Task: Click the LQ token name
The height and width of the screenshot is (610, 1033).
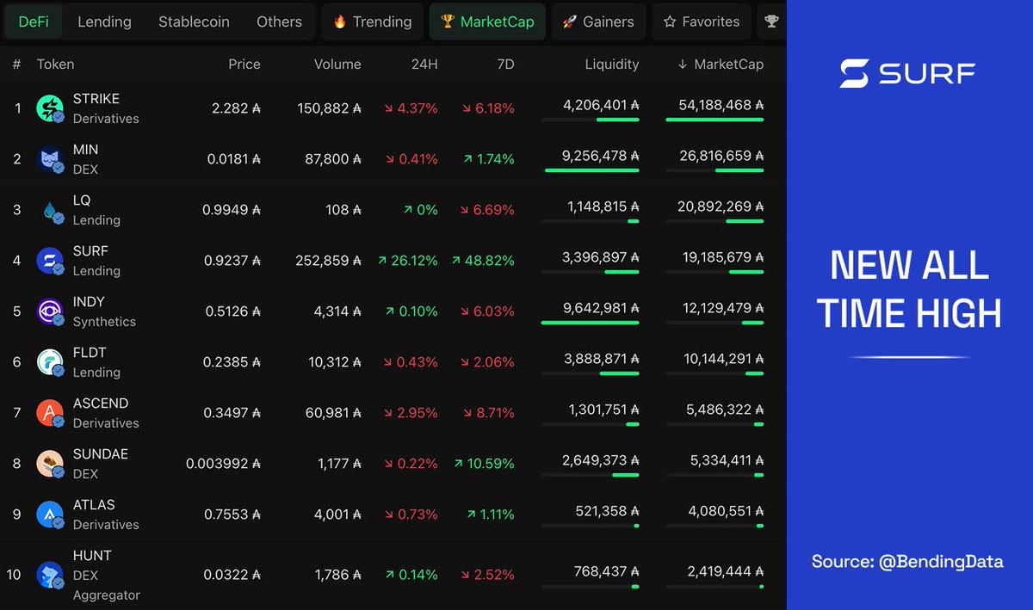Action: [82, 200]
